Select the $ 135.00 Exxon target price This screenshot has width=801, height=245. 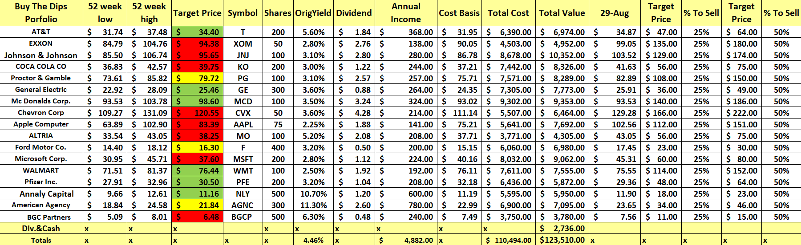click(x=661, y=43)
